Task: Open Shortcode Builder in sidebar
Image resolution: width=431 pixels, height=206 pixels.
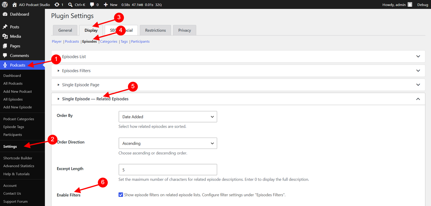Action: tap(18, 158)
